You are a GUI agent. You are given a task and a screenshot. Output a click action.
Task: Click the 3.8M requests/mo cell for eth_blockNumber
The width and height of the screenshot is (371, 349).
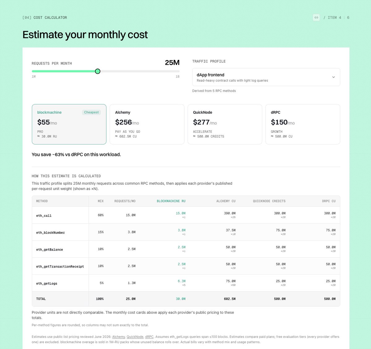pyautogui.click(x=131, y=232)
